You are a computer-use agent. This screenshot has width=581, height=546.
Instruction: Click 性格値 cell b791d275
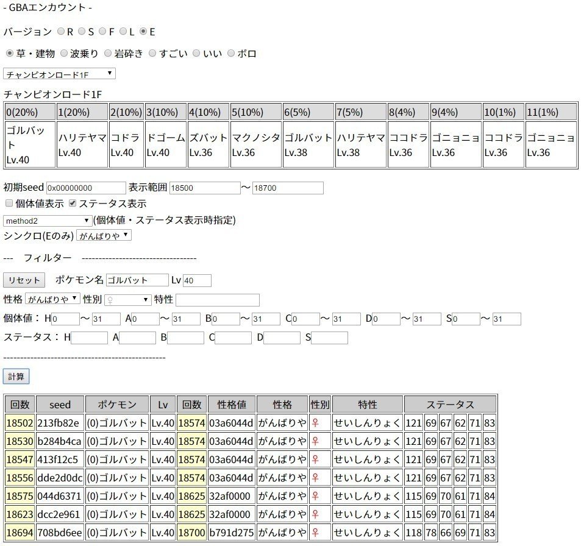click(x=232, y=533)
